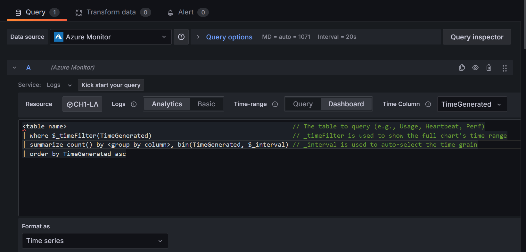The image size is (526, 252).
Task: Select Analytics logs mode
Action: pos(167,104)
